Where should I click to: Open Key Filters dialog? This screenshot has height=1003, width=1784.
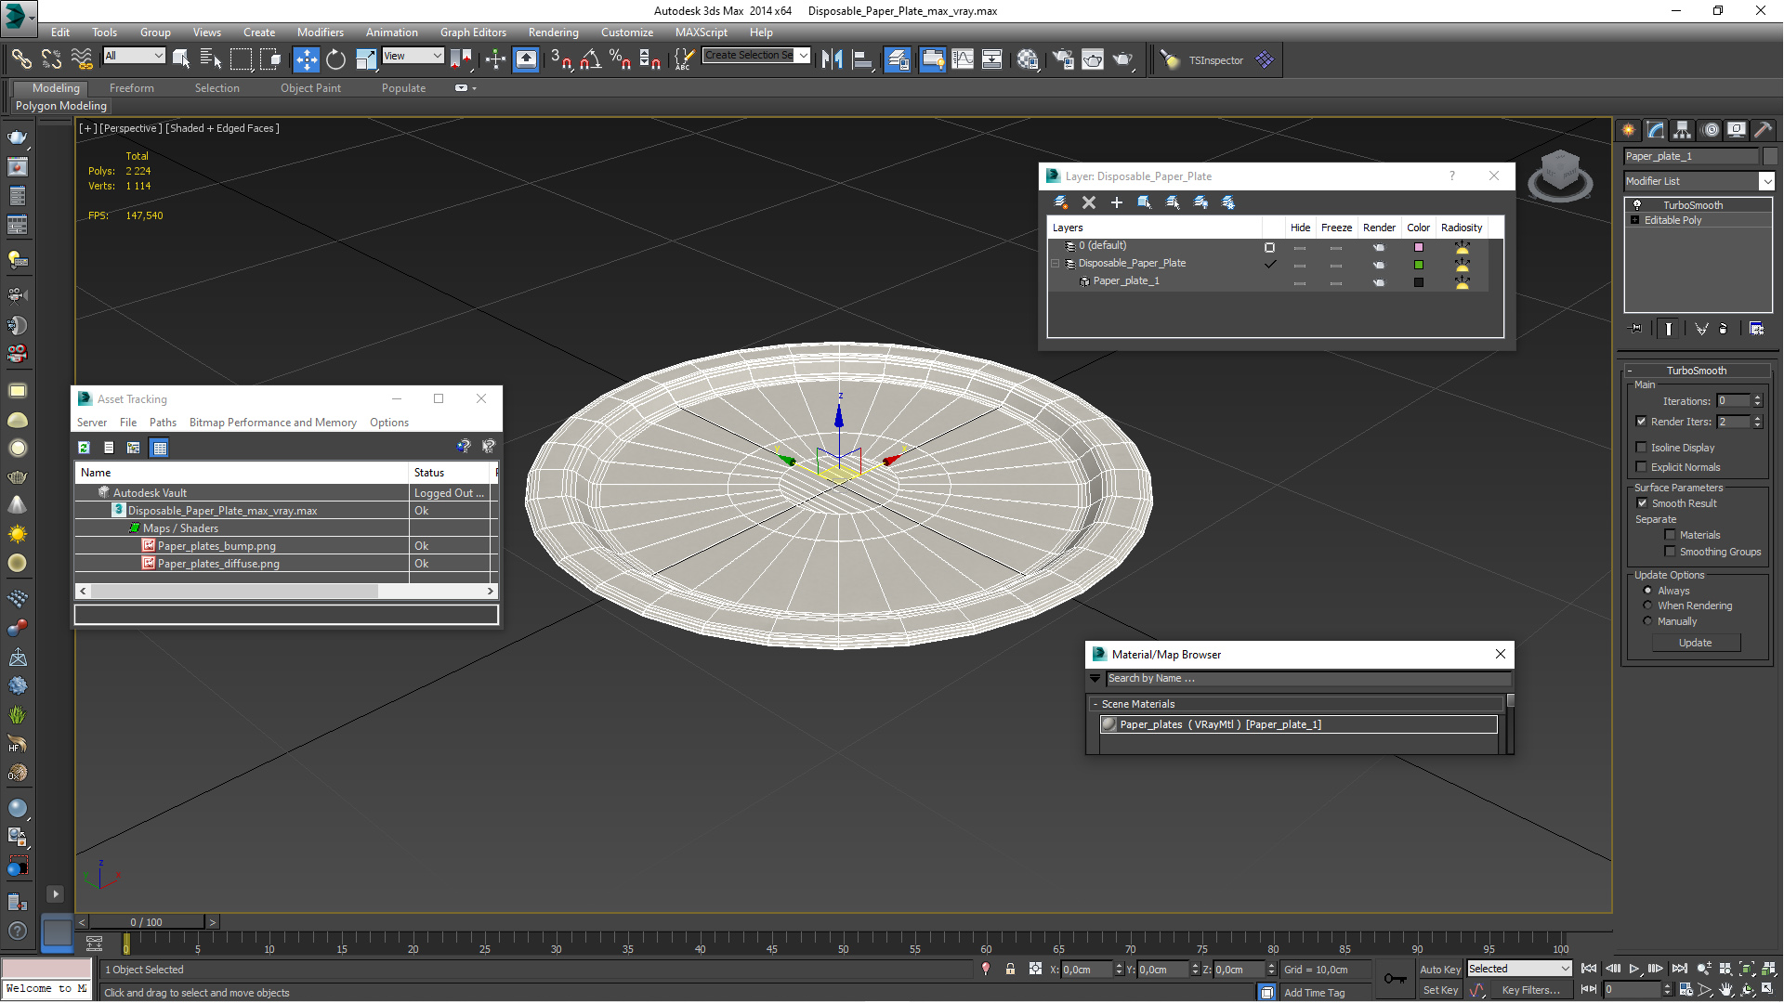click(x=1530, y=990)
